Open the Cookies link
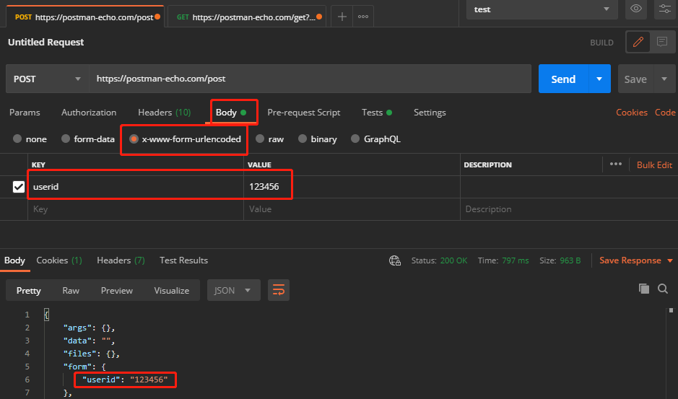Viewport: 678px width, 399px height. [632, 113]
